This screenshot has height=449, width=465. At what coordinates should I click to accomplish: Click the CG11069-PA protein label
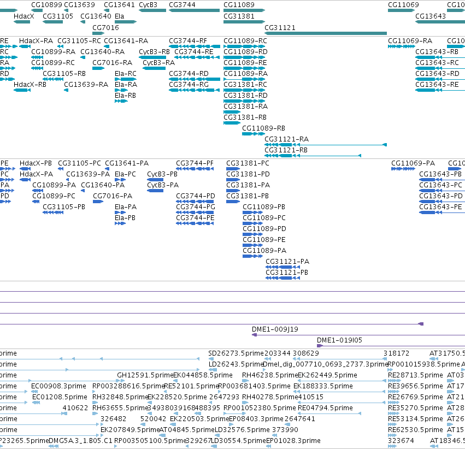pyautogui.click(x=413, y=163)
